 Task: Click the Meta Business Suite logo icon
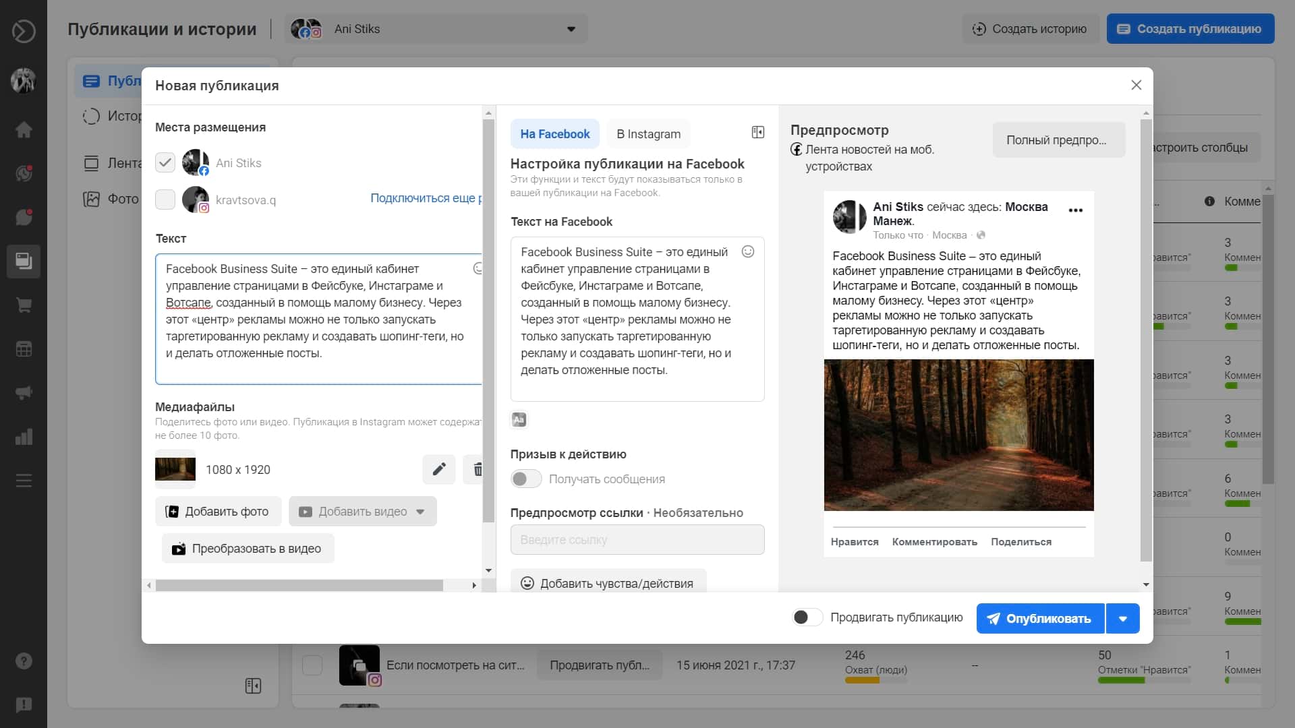coord(24,31)
